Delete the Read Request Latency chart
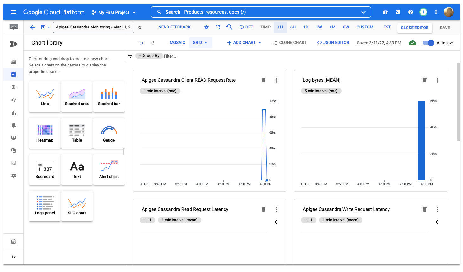 click(x=264, y=209)
